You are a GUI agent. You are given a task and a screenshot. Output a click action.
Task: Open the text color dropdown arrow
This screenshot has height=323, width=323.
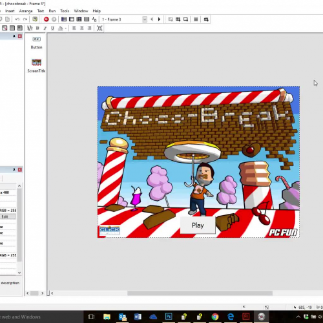coord(65,28)
